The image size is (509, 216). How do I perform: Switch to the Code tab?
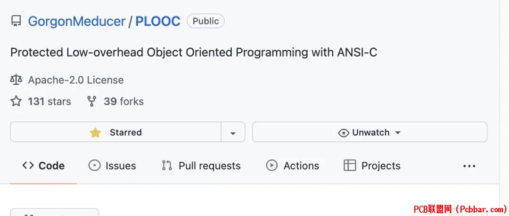pyautogui.click(x=43, y=166)
